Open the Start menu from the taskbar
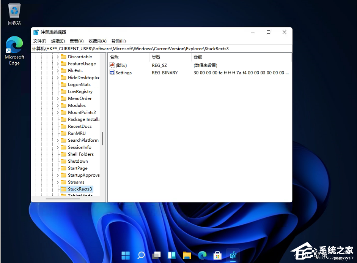 pyautogui.click(x=126, y=255)
